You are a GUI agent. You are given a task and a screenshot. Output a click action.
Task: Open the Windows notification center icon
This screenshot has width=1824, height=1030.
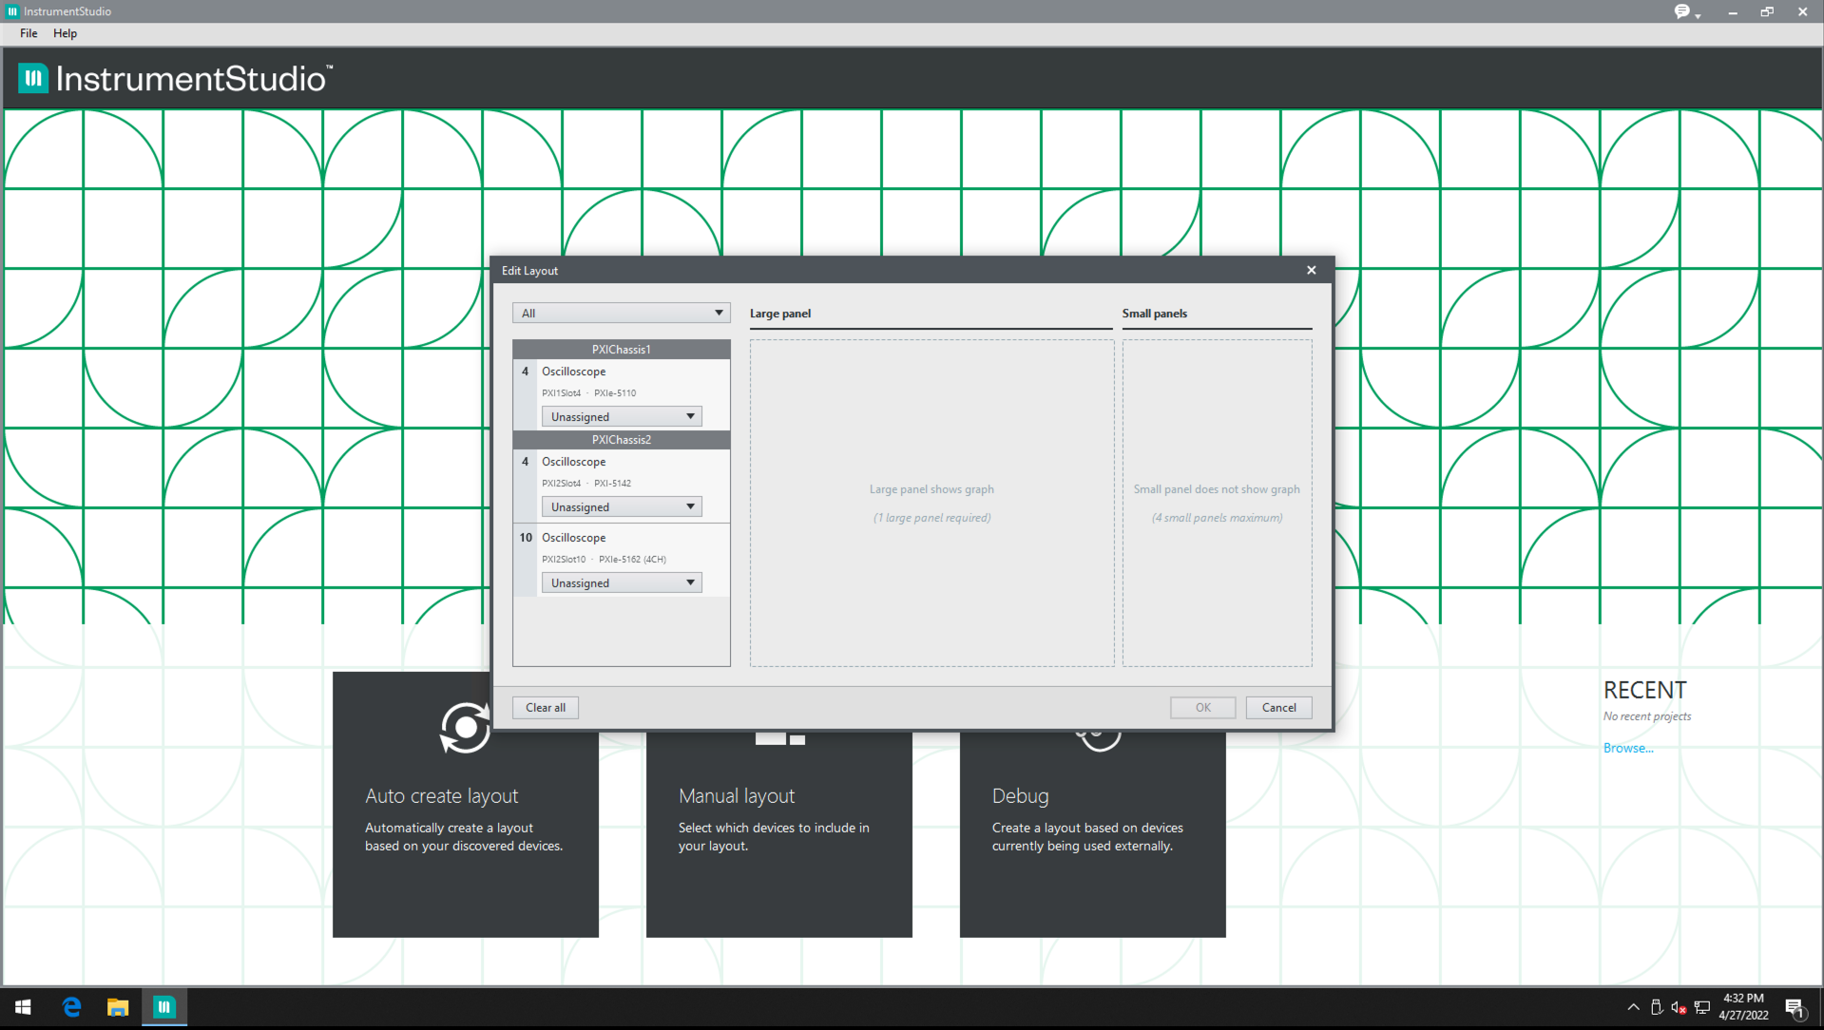point(1795,1008)
